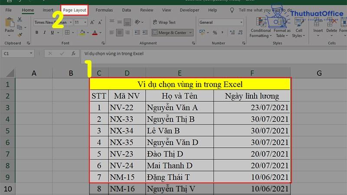Screen dimensions: 347x195
Task: Click Increase Indent icon
Action: click(145, 32)
